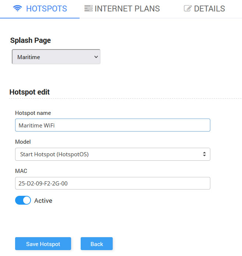Focus the Hotspot name field with Maritime WiFi
This screenshot has height=256, width=242.
[x=113, y=125]
